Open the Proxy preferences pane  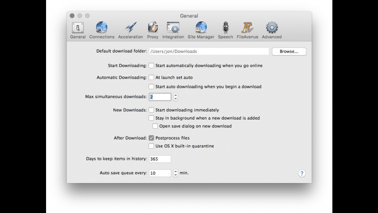tap(153, 30)
